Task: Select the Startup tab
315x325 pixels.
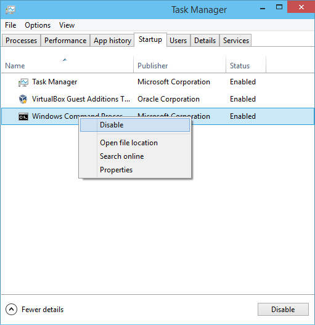Action: point(150,39)
